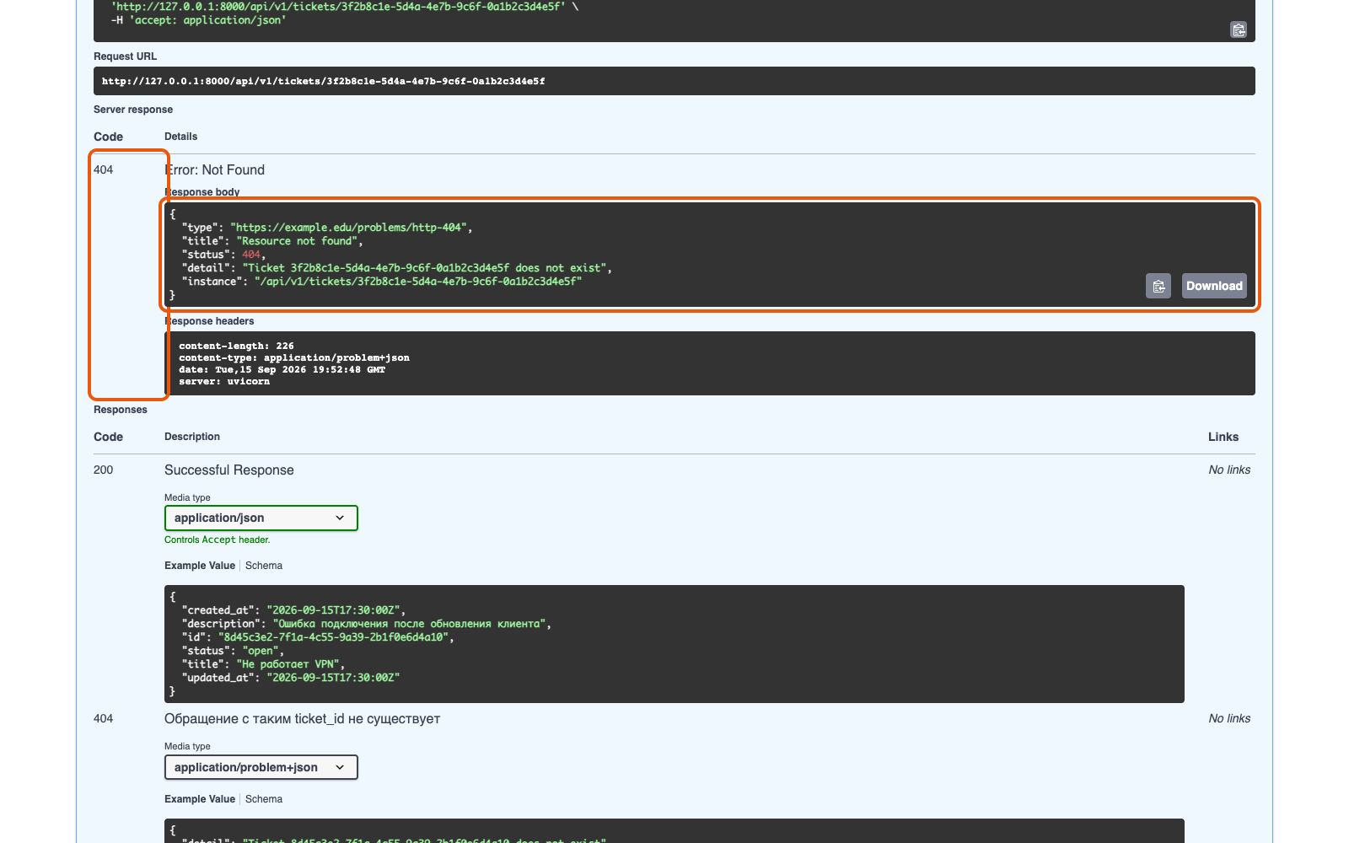
Task: Select Example Value tab for the 404 response
Action: [200, 799]
